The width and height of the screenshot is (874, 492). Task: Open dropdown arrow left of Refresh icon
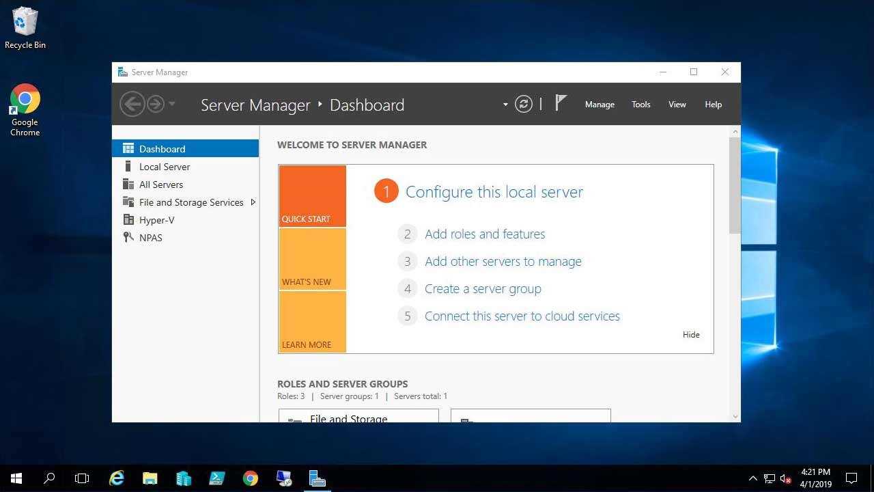point(505,105)
